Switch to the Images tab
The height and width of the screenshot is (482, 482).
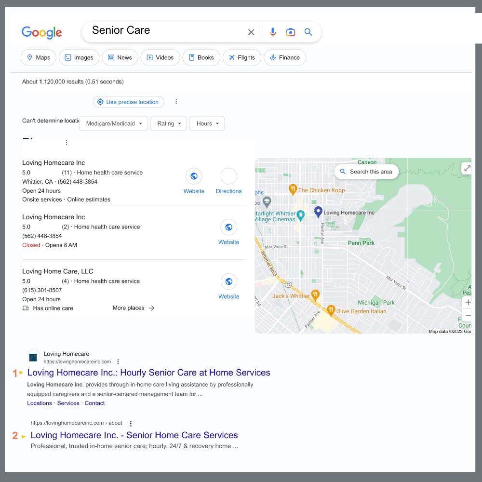click(79, 57)
